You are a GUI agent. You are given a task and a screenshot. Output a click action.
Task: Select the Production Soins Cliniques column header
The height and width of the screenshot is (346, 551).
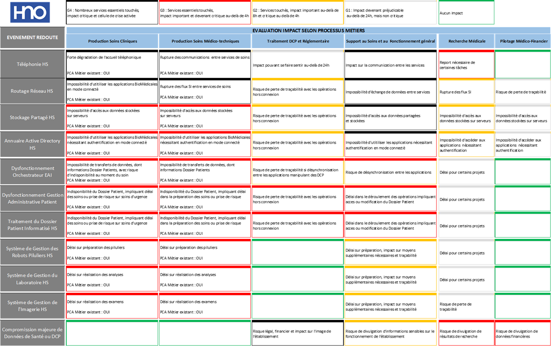[113, 41]
